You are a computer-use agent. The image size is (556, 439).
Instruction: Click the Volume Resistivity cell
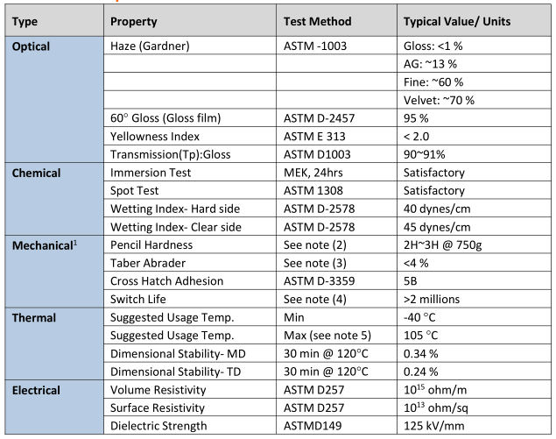tap(190, 389)
